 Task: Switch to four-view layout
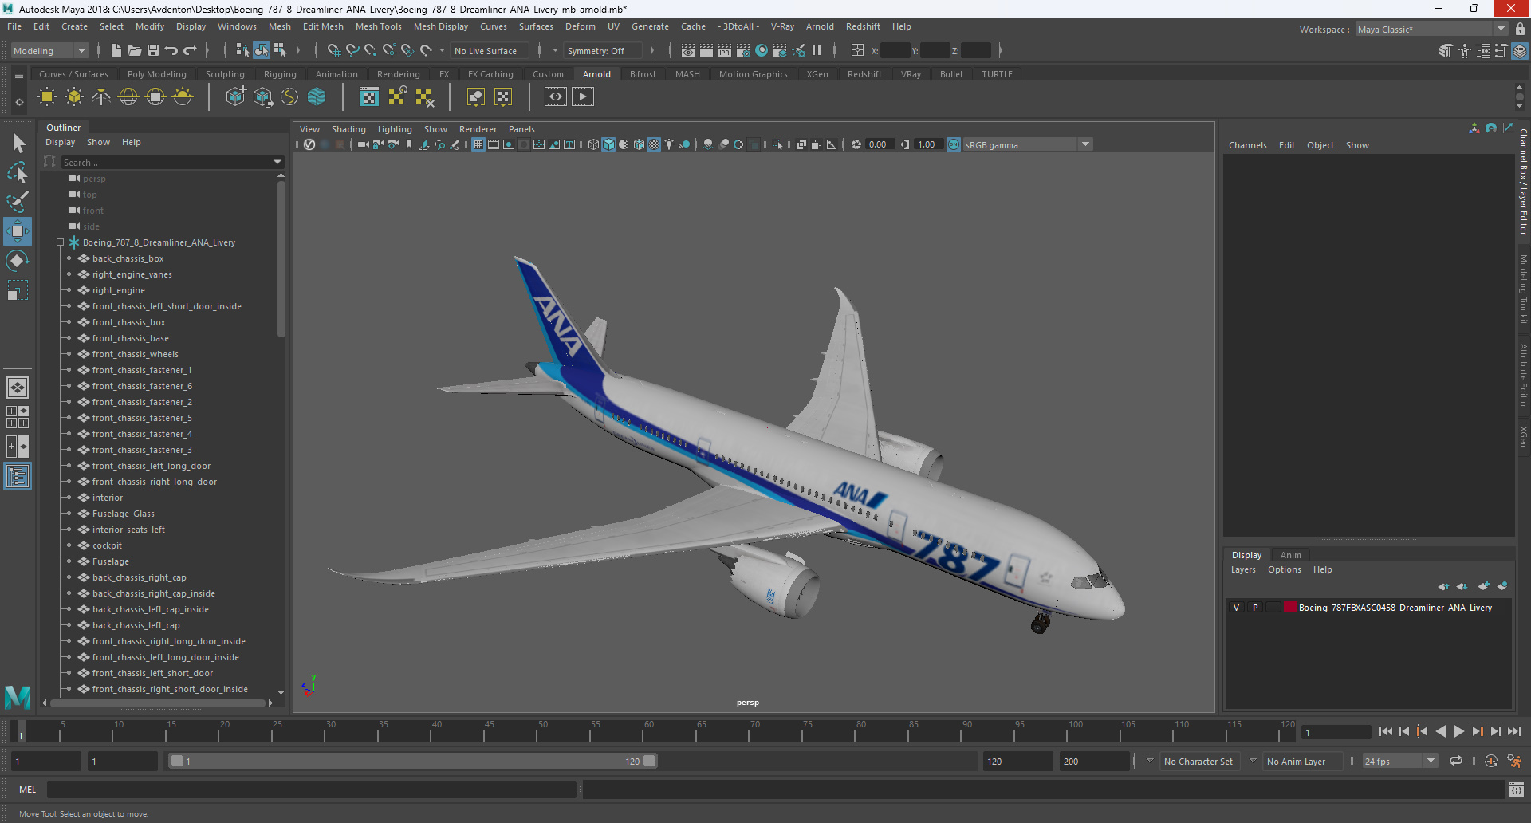pyautogui.click(x=18, y=417)
